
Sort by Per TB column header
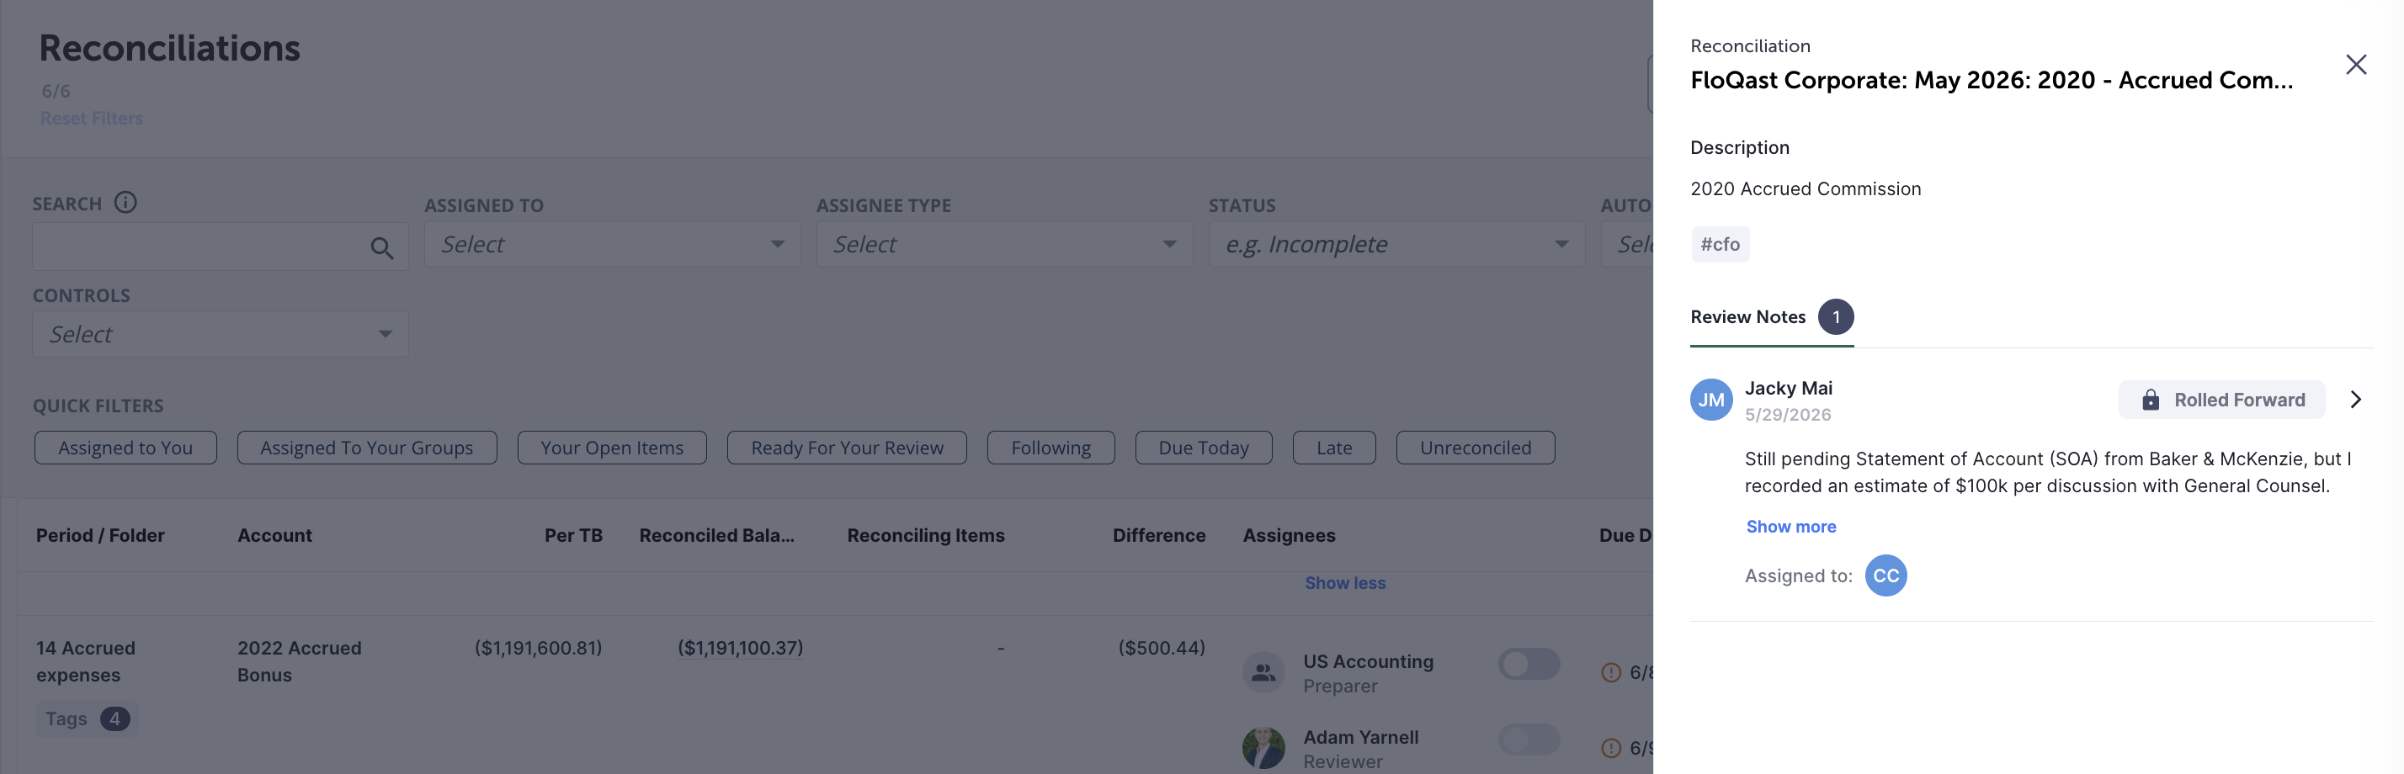click(x=573, y=535)
